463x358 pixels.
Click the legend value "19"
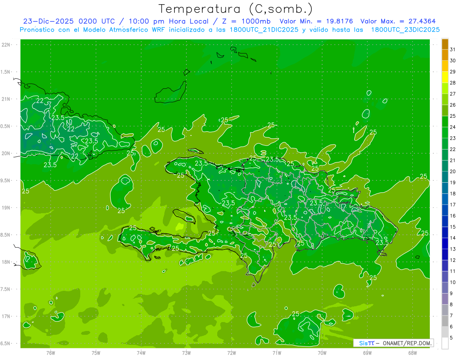(x=453, y=182)
